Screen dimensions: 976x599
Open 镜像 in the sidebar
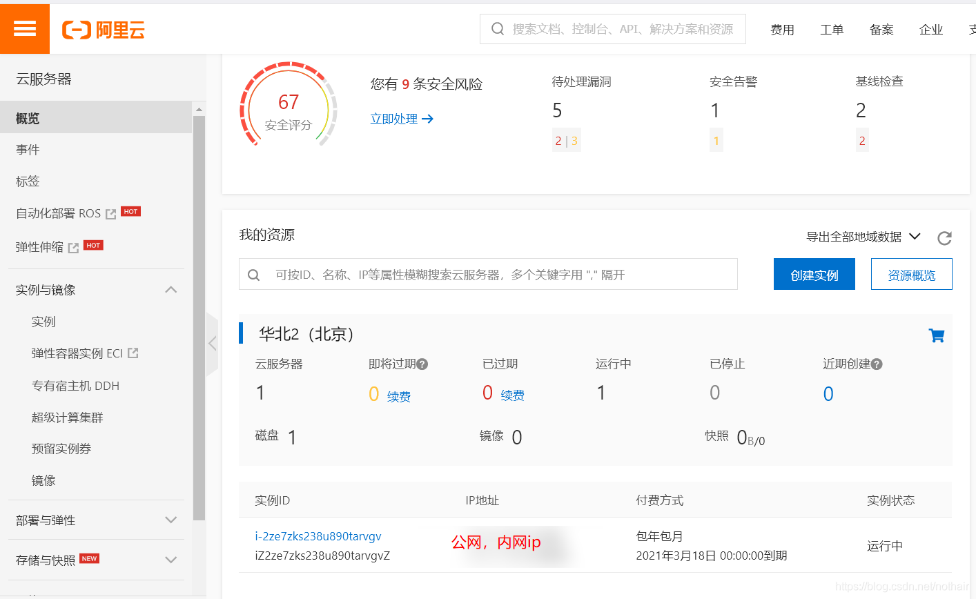pos(43,480)
